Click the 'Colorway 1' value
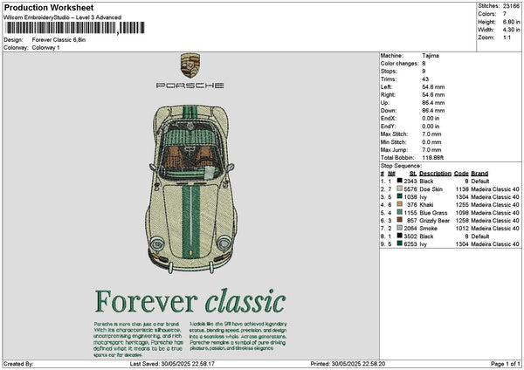 pos(45,48)
